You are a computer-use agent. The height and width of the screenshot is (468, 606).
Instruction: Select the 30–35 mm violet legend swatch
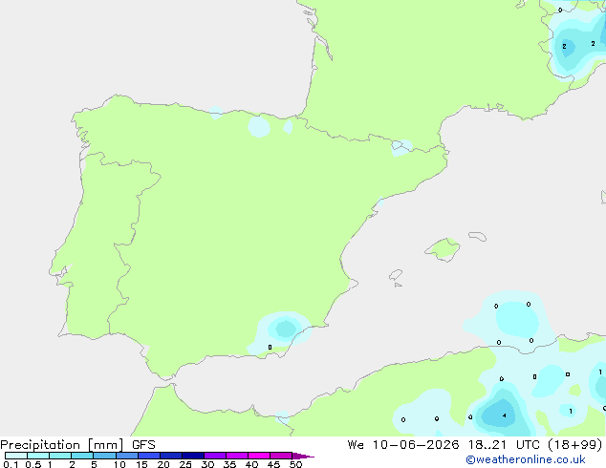pyautogui.click(x=215, y=456)
